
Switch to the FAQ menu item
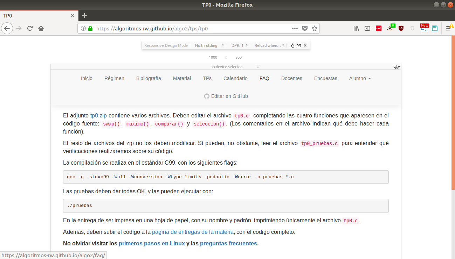coord(264,78)
